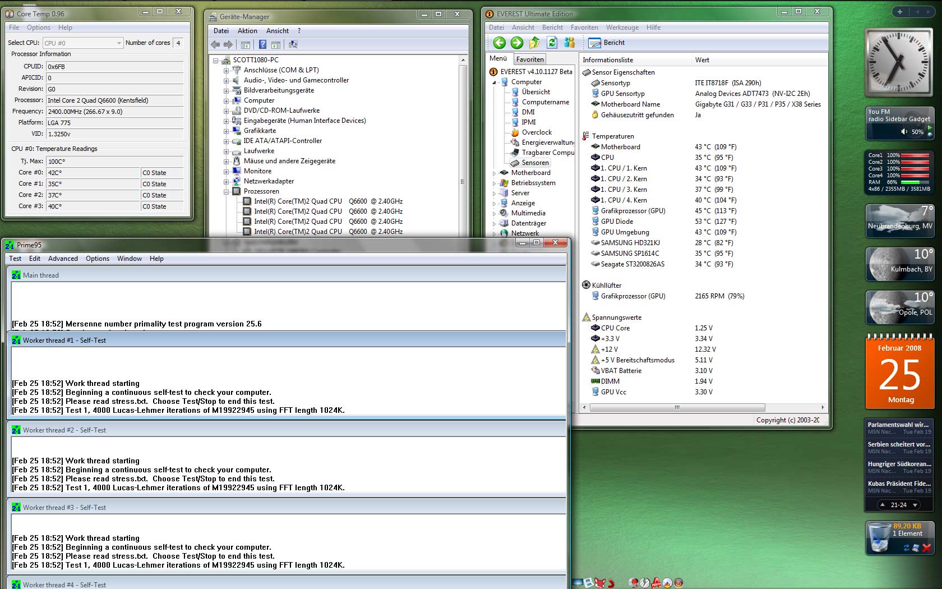Screen dimensions: 942x589
Task: Click the Spannungswerte warning icon in EVEREST list
Action: pos(586,317)
